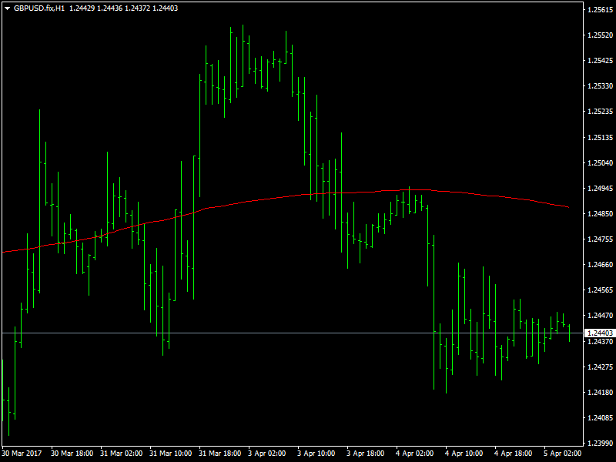Click the 31 Mar 02:00 time label

122,454
